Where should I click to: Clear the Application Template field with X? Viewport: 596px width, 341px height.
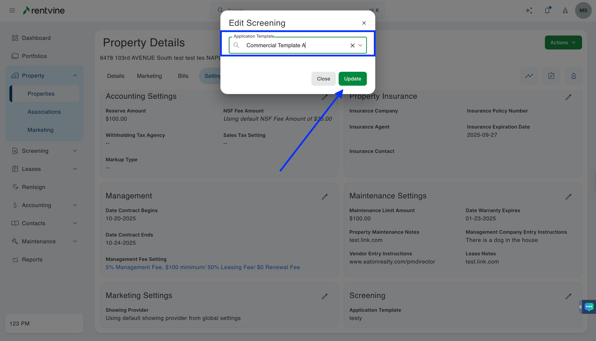click(352, 45)
